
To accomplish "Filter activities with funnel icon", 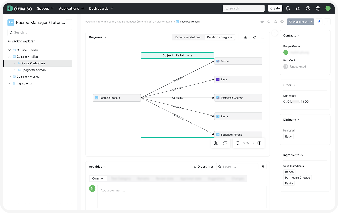I will (x=263, y=167).
